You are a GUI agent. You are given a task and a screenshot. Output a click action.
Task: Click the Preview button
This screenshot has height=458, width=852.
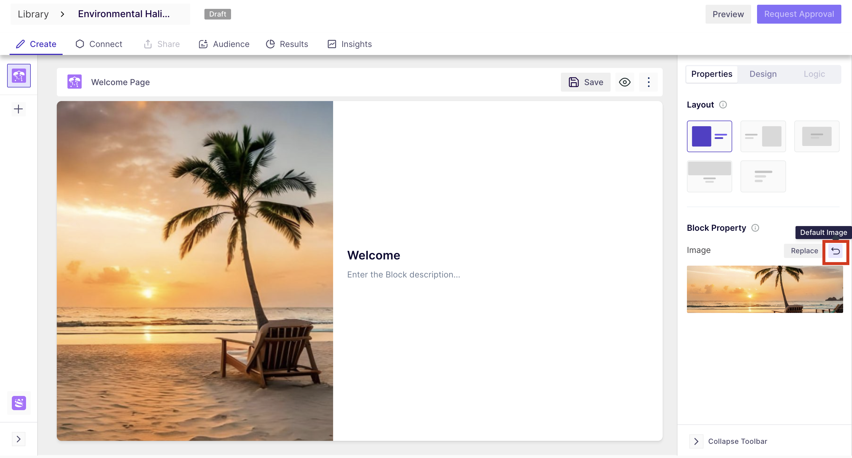728,14
